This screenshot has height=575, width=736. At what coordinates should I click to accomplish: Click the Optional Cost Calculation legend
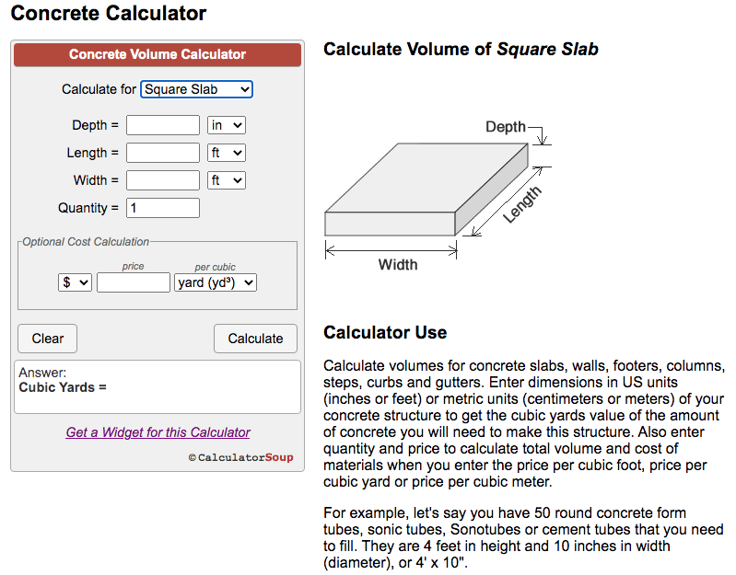(x=86, y=241)
